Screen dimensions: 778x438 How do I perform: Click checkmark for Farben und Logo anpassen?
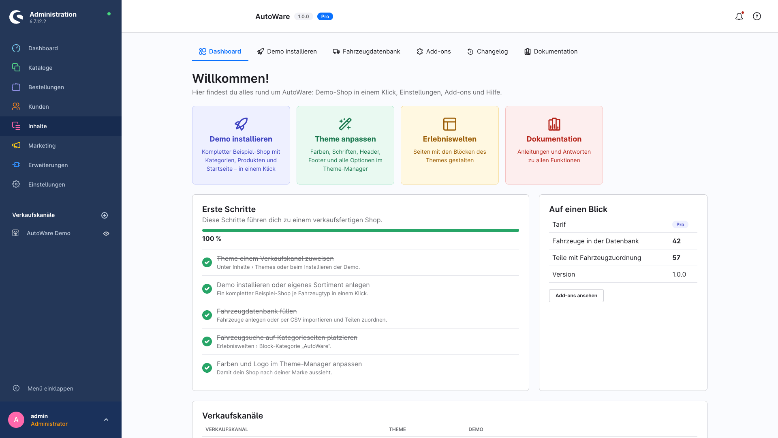(x=207, y=368)
